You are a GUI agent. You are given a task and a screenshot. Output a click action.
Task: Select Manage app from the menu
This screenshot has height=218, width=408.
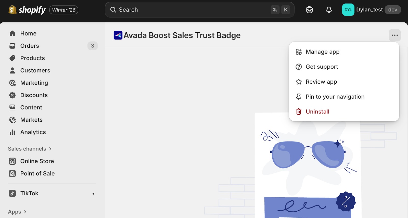tap(344, 52)
